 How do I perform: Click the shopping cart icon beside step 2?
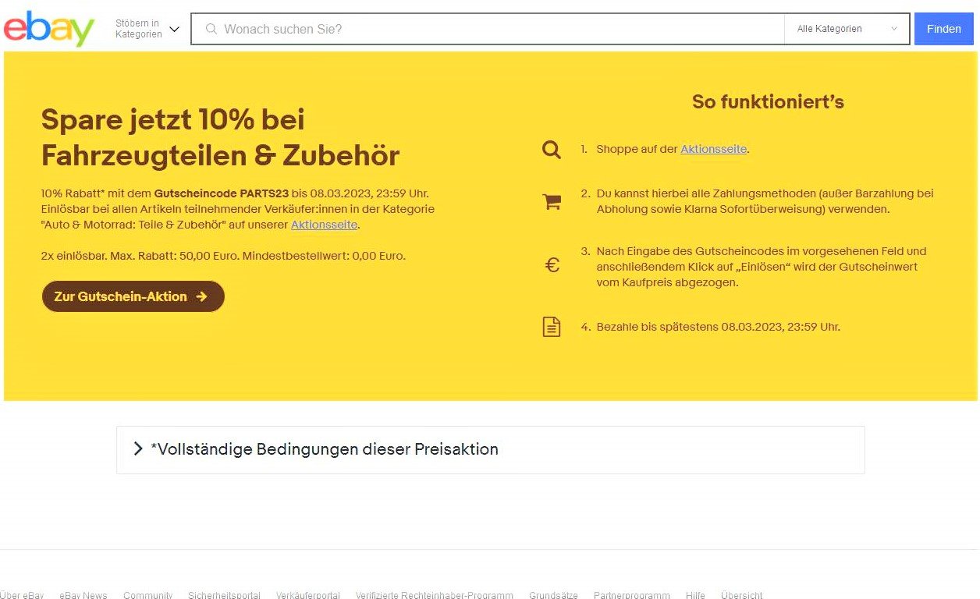[x=552, y=201]
